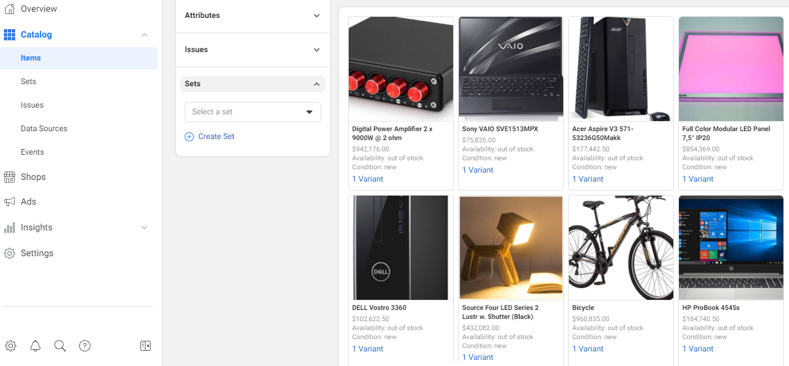Click the Ads megaphone icon
The image size is (789, 366).
pos(10,202)
